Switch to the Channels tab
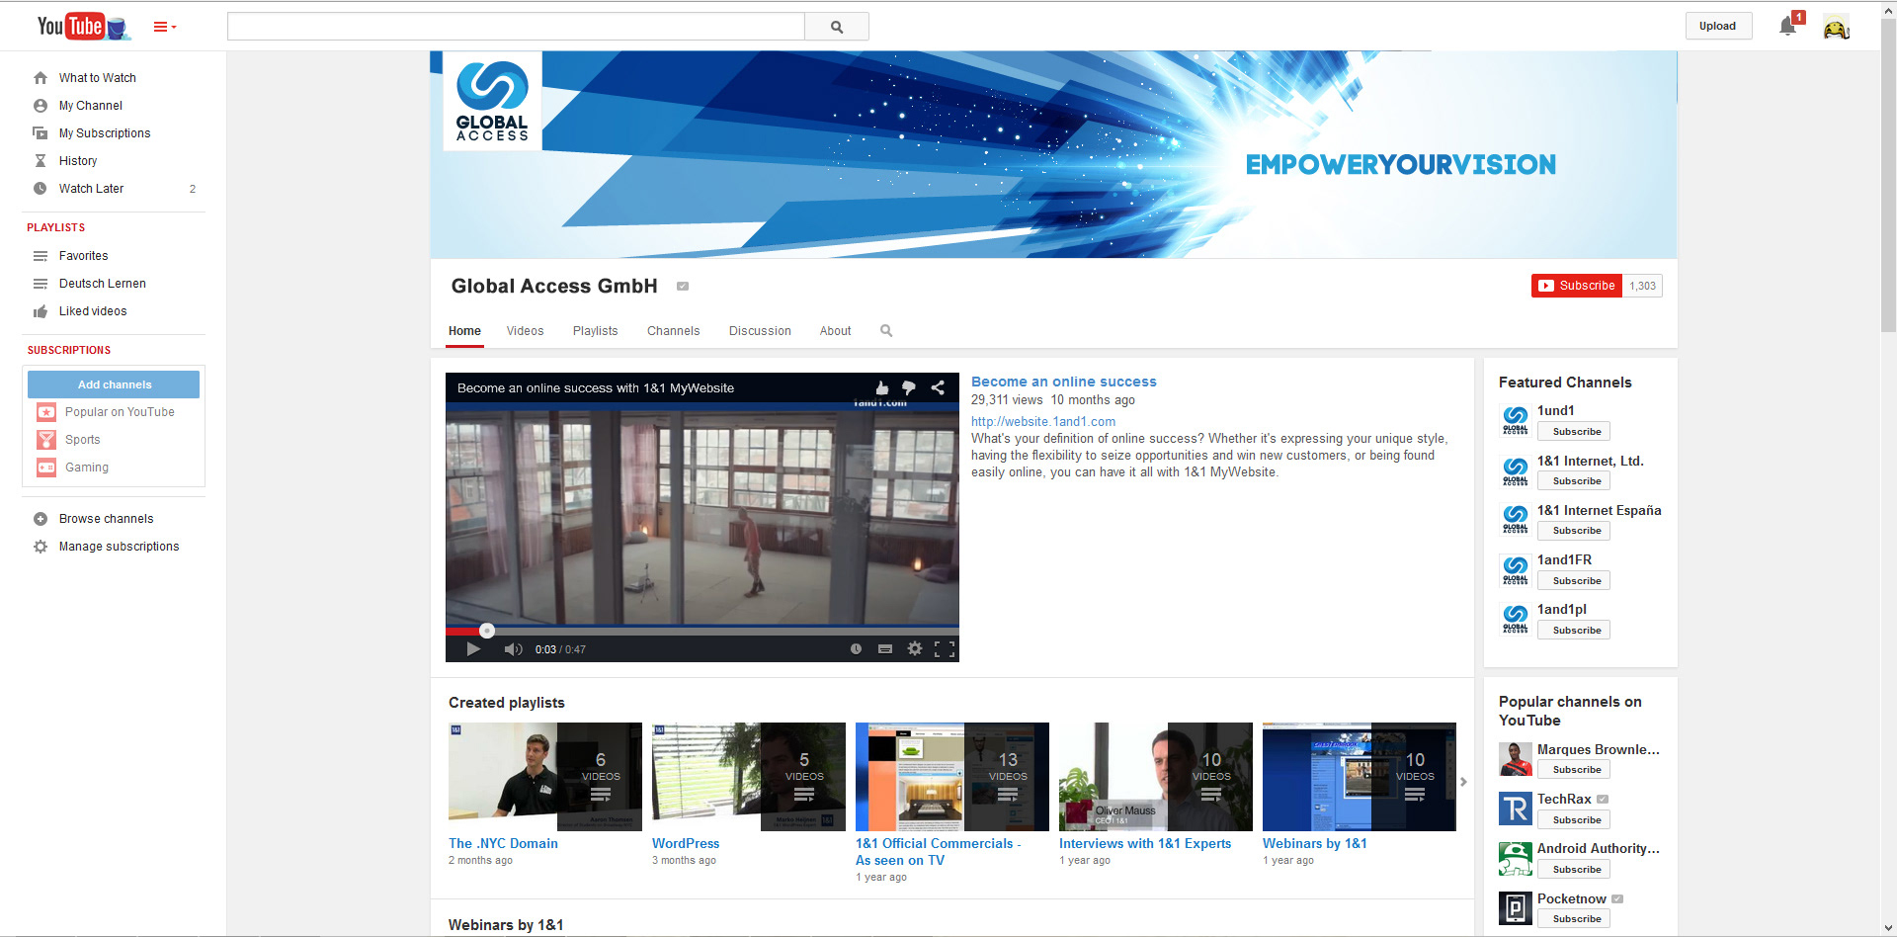1897x937 pixels. point(673,331)
